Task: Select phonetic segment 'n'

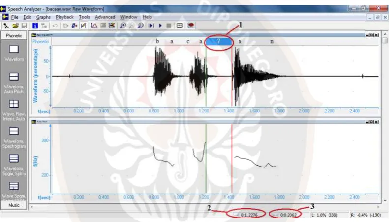Action: point(272,41)
